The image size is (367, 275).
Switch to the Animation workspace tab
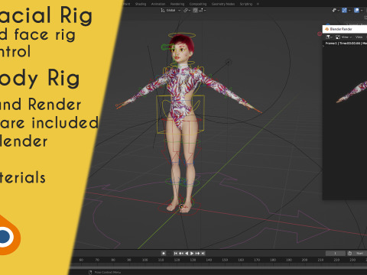(x=158, y=4)
